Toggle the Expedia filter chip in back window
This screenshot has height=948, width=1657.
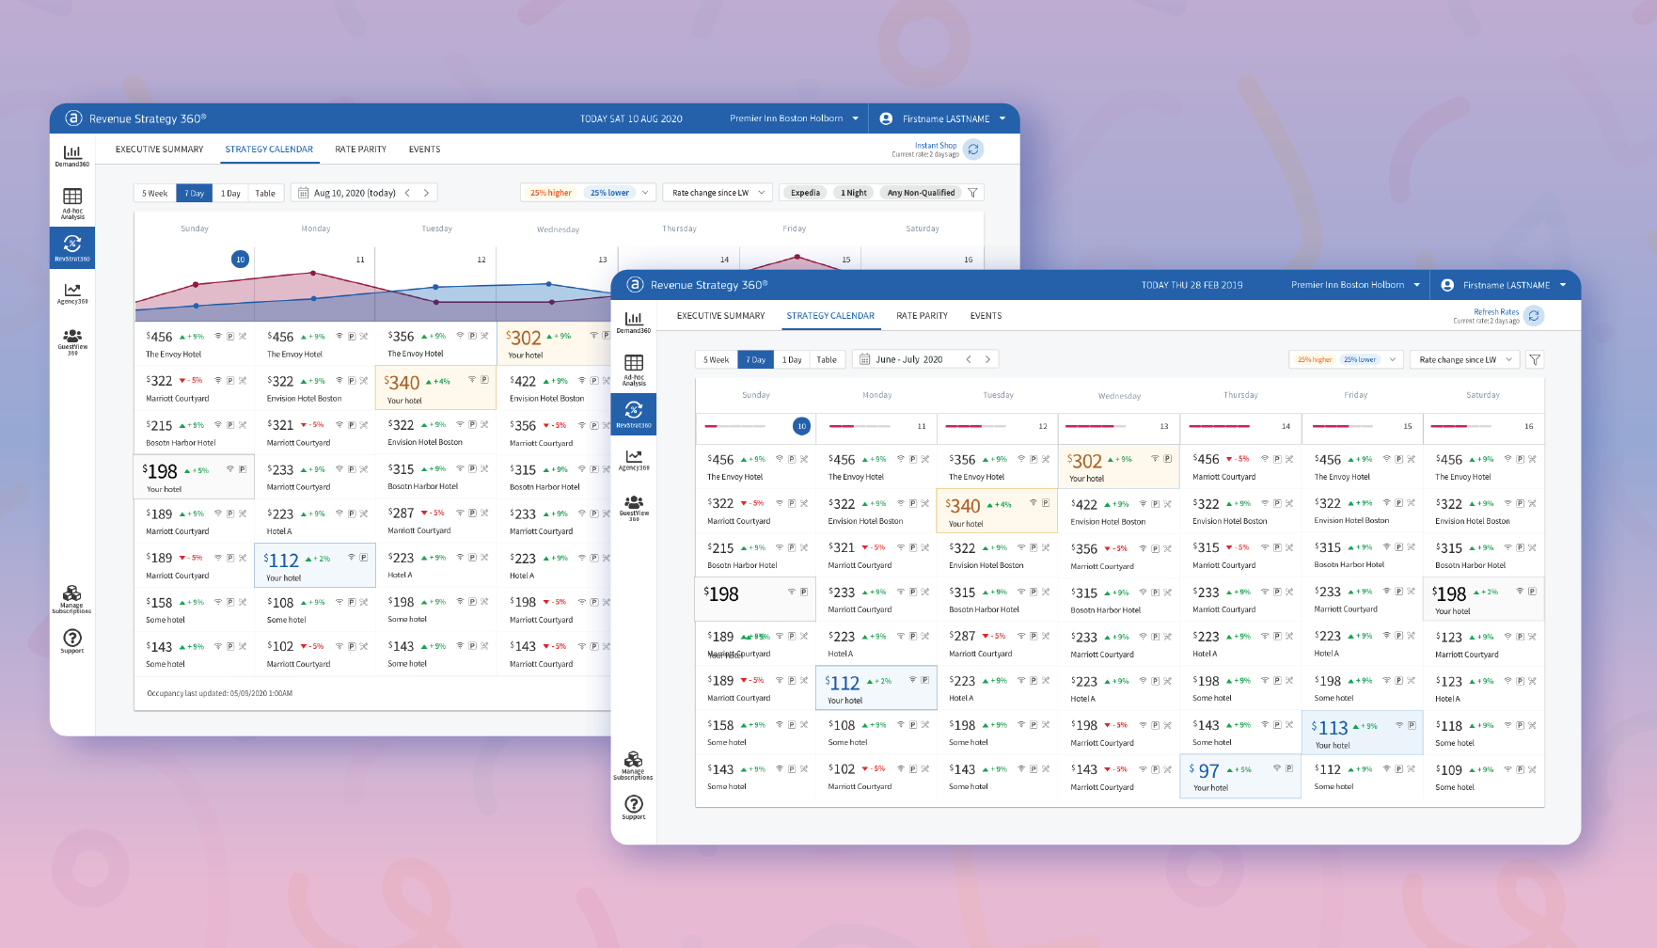coord(805,193)
